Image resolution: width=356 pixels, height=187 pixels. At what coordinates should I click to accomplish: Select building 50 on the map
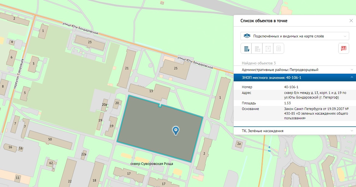pyautogui.click(x=50, y=139)
